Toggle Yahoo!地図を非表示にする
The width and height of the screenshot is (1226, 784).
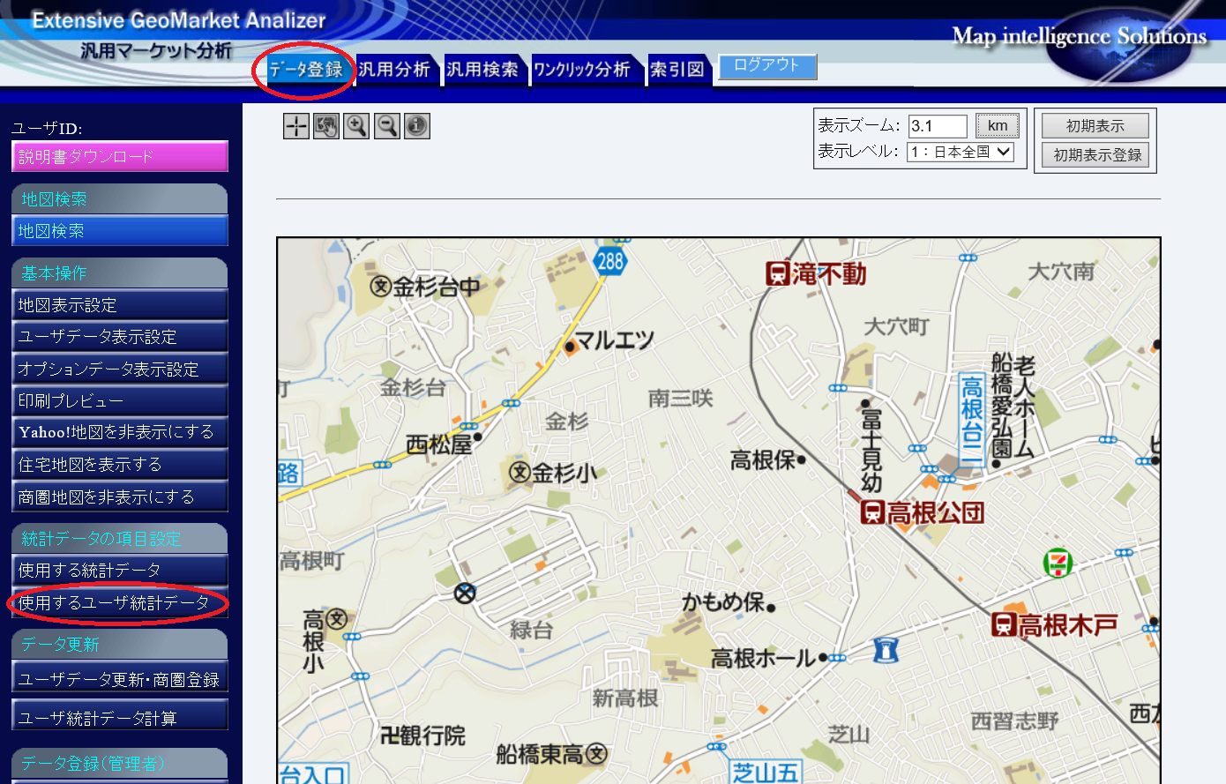pyautogui.click(x=120, y=432)
